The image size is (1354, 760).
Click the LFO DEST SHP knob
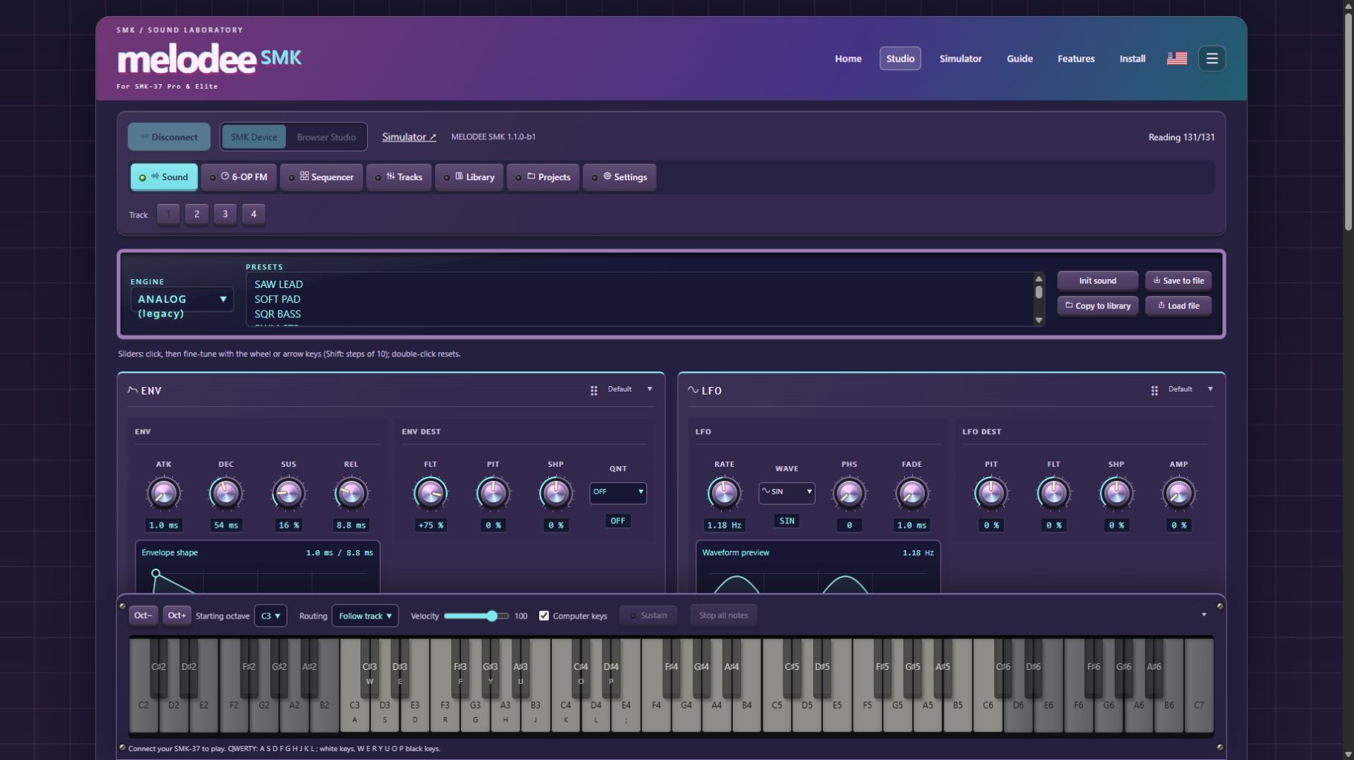tap(1116, 493)
